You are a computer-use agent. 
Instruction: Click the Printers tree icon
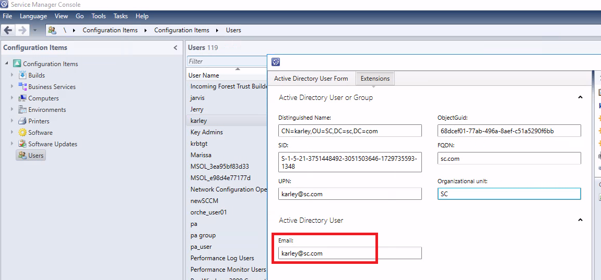(22, 121)
